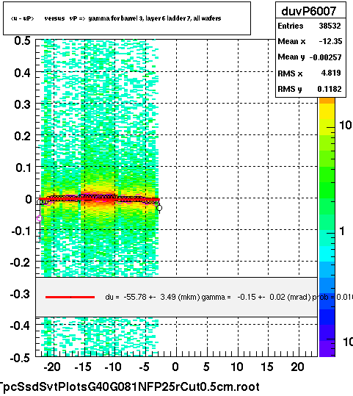Select the Mean x -12.35 row
Viewport: 353px width, 396px height.
point(310,41)
